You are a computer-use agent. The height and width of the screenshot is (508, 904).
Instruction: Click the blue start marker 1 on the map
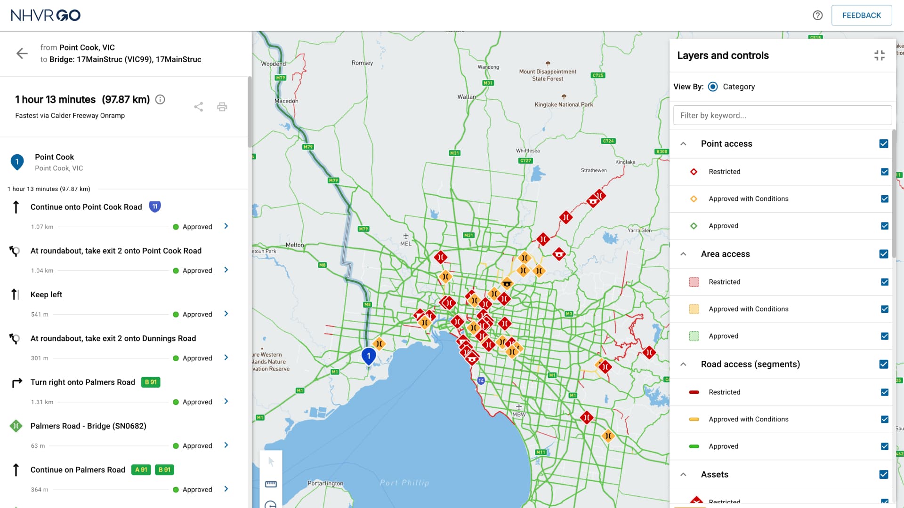point(369,357)
